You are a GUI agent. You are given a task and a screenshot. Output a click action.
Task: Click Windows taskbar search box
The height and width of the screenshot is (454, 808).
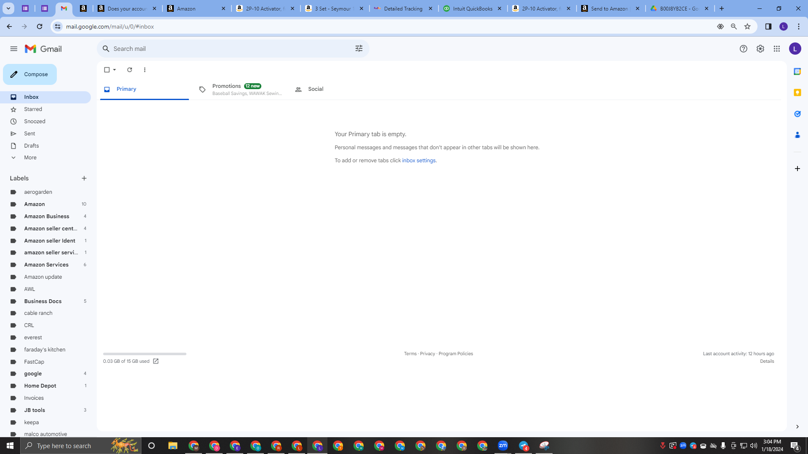(80, 446)
